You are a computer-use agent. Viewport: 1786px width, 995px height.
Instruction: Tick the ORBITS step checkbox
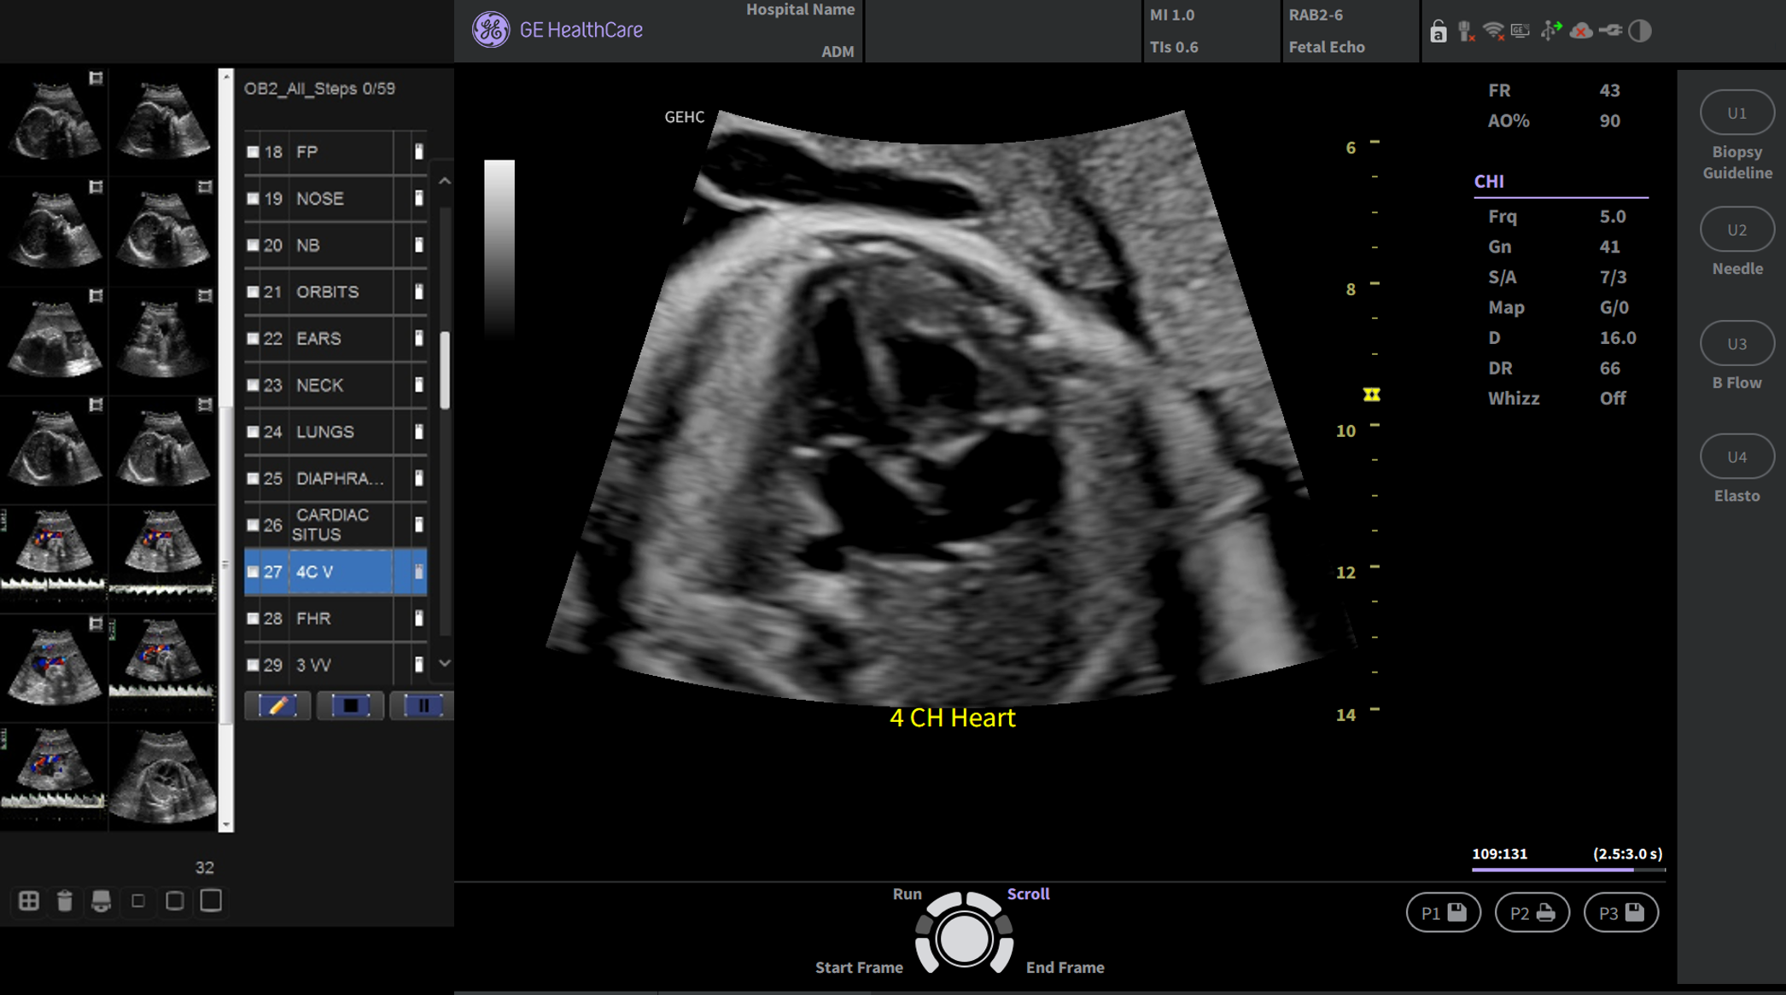[253, 292]
